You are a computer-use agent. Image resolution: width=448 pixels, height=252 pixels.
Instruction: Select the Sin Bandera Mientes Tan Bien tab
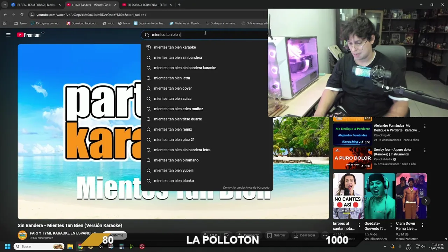click(92, 5)
